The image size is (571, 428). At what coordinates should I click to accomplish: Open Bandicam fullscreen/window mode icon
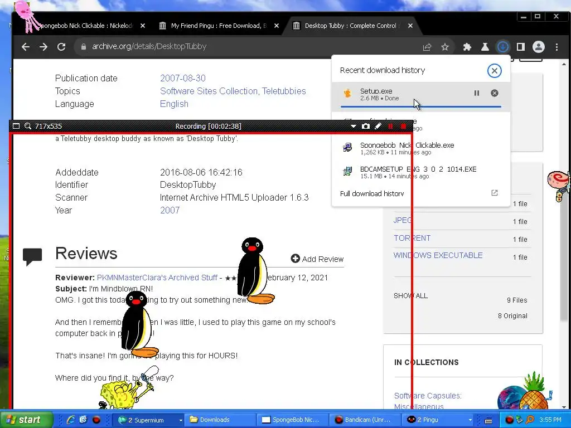pos(16,127)
